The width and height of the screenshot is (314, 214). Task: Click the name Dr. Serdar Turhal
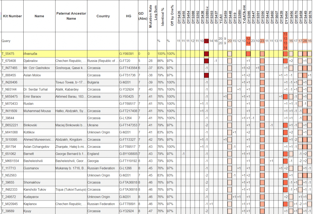pos(35,90)
